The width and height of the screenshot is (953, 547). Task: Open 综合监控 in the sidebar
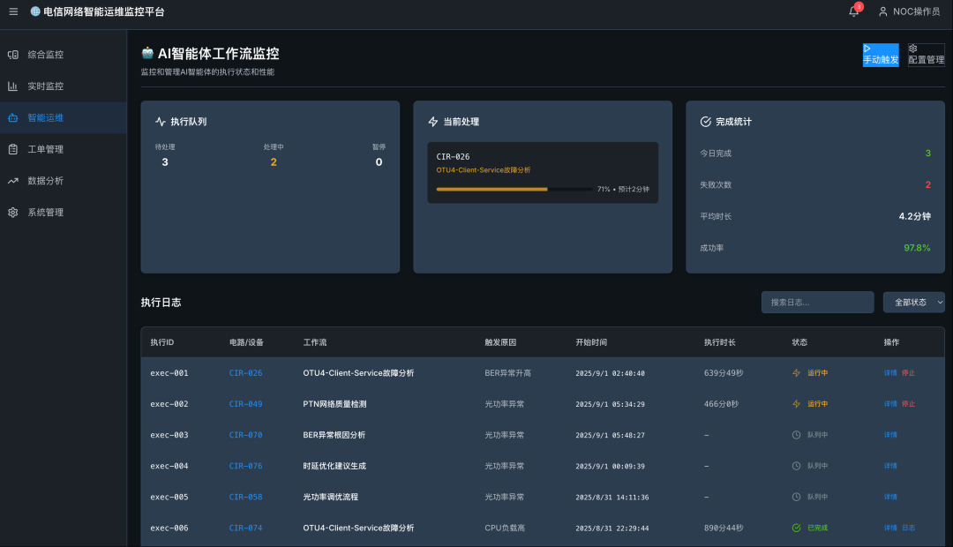pyautogui.click(x=64, y=55)
